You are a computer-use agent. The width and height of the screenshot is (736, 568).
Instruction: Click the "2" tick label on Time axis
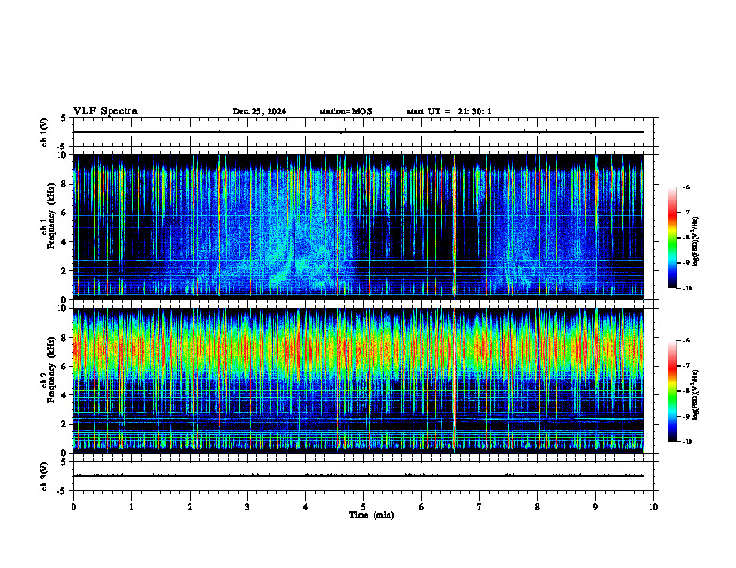(x=190, y=507)
